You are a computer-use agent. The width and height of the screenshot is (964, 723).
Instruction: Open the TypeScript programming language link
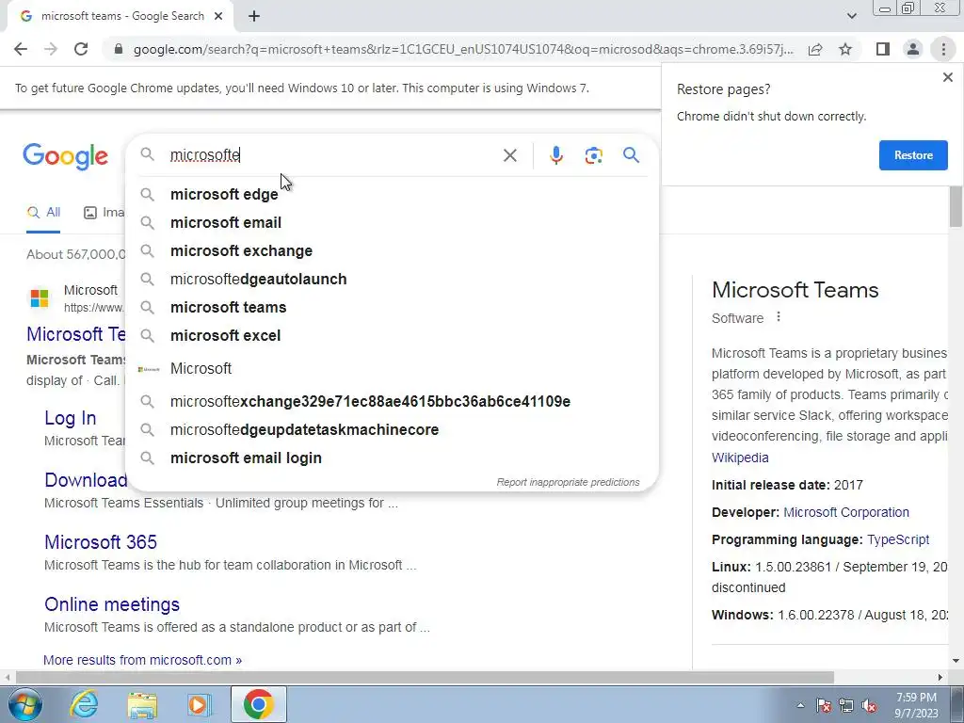pos(898,539)
